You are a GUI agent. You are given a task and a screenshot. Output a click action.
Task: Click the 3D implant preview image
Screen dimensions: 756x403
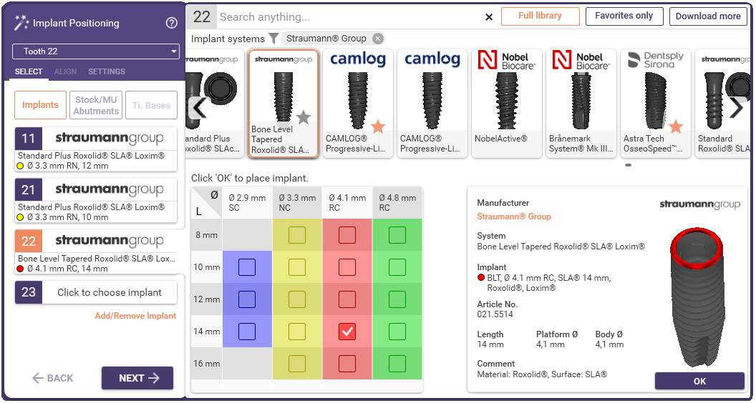(697, 297)
